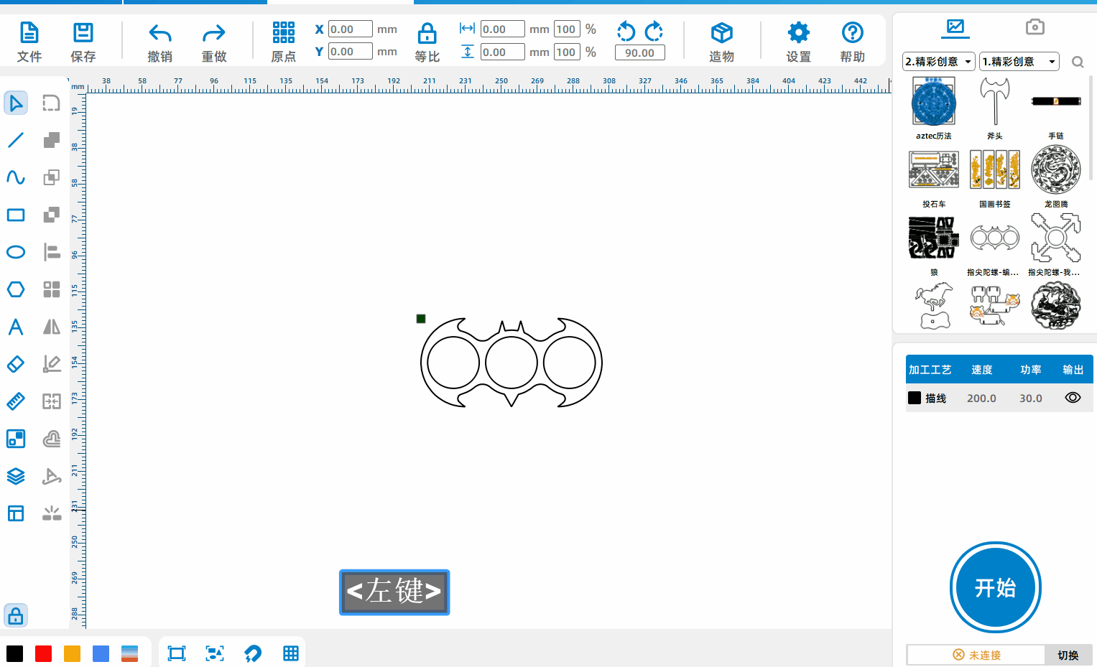Click the 开始 start button
The image size is (1097, 667).
pos(996,587)
